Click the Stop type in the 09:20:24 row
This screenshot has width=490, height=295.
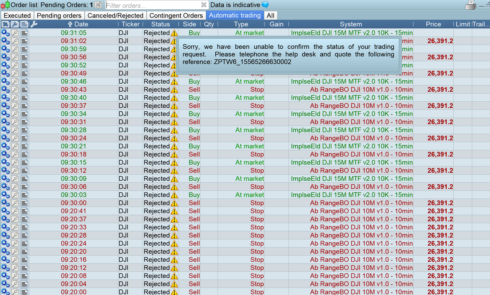pyautogui.click(x=257, y=244)
